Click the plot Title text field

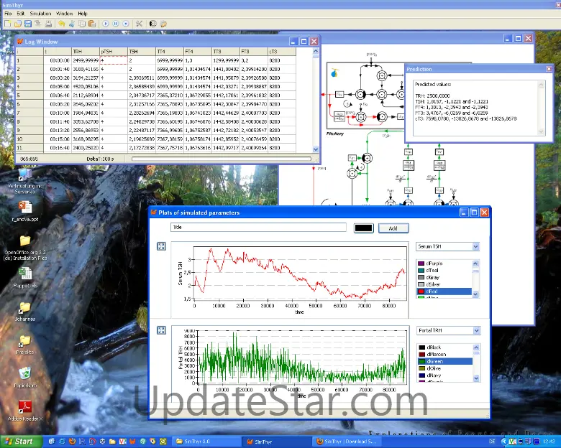(x=257, y=228)
